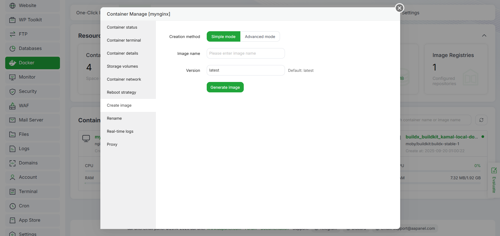The image size is (500, 236).
Task: Focus the Image name input field
Action: coord(246,53)
